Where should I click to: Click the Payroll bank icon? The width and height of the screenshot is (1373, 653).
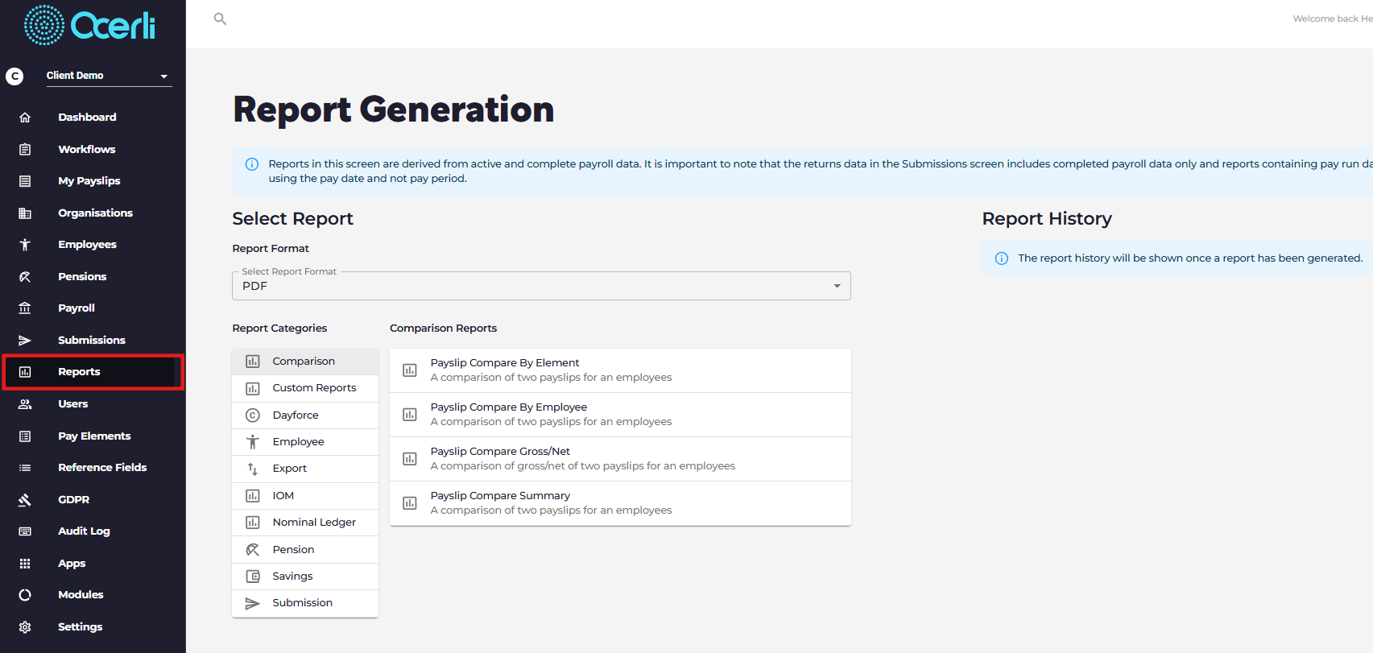pos(25,308)
